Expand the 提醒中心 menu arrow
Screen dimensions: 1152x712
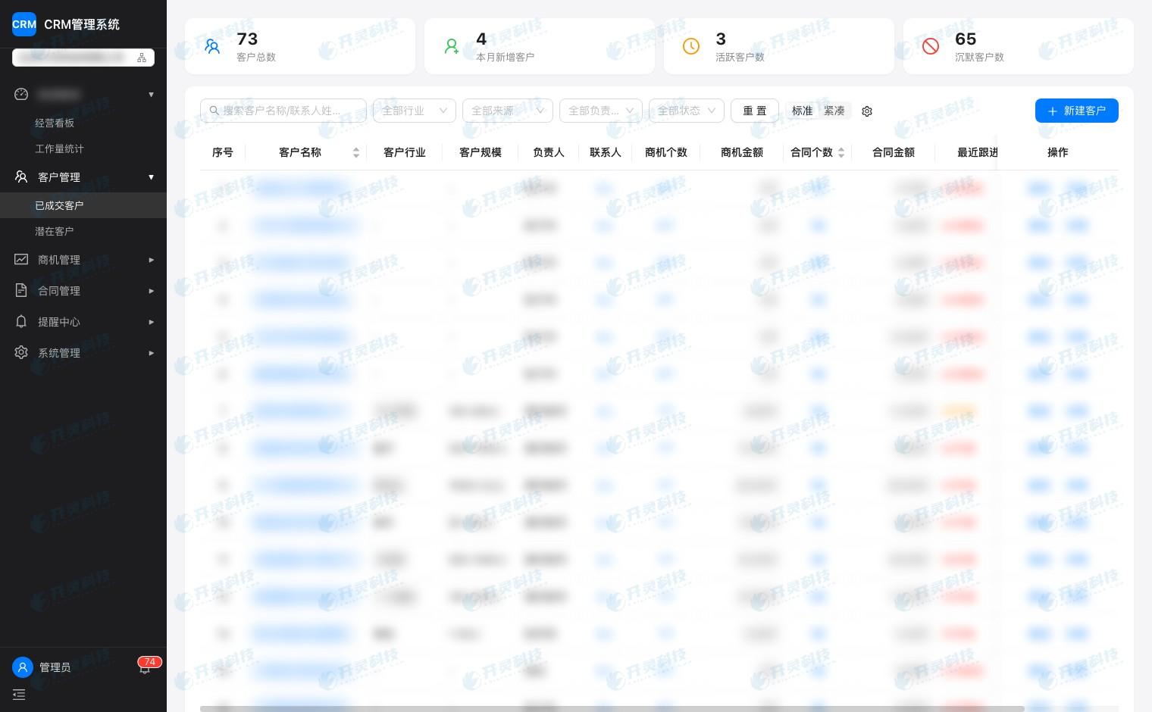click(151, 321)
